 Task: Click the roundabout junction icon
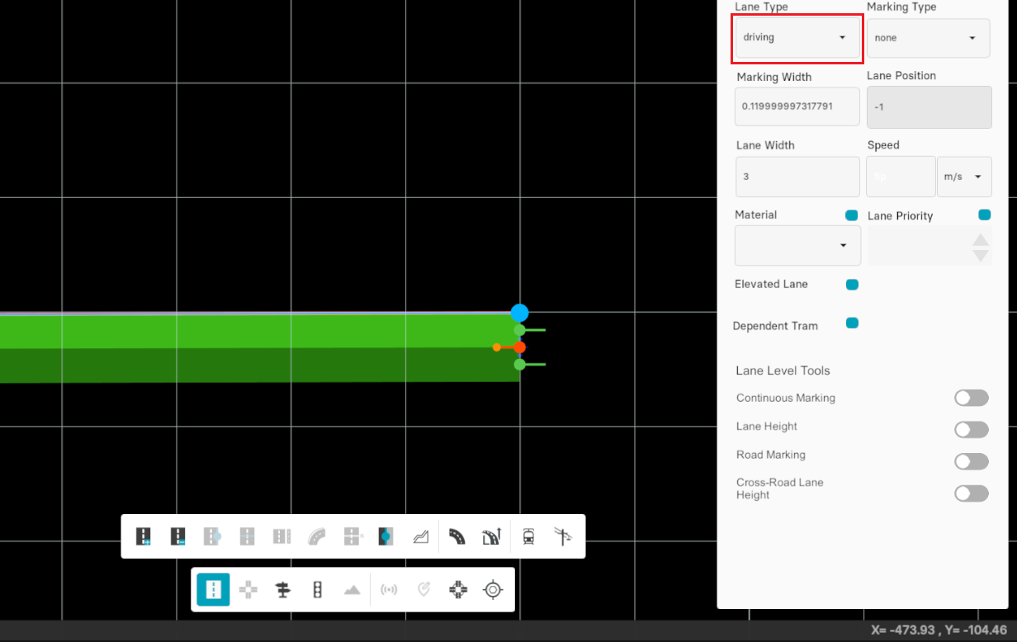(458, 589)
